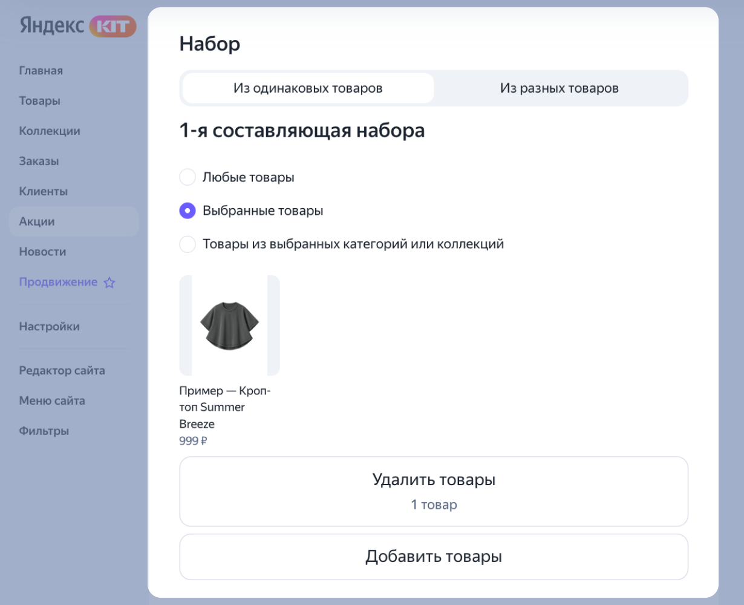
Task: Open the crop-top product thumbnail
Action: tap(230, 325)
